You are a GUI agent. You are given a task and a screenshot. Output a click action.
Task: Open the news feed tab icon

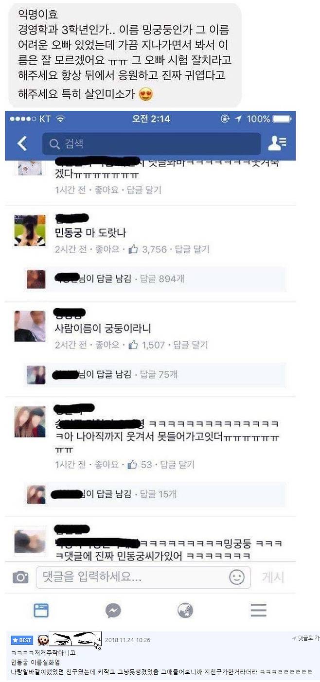pyautogui.click(x=41, y=610)
